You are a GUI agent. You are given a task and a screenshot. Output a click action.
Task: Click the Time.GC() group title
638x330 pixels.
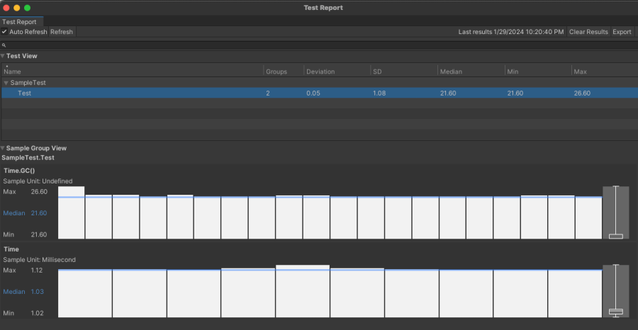click(x=19, y=171)
